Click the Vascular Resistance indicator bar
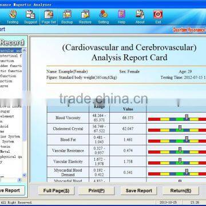 (x=177, y=152)
